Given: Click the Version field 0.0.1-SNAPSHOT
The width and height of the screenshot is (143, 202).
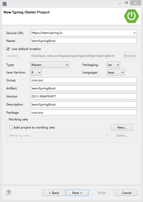Looking at the screenshot, I should point(83,96).
